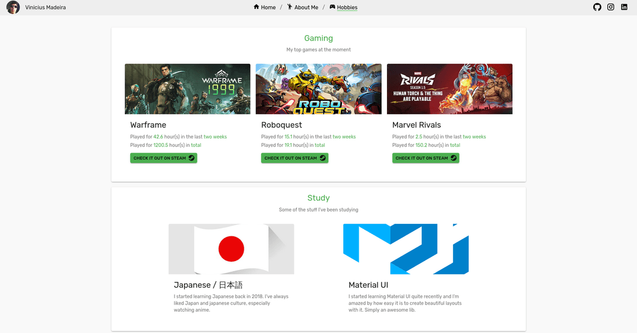Viewport: 637px width, 333px height.
Task: Click the Gaming section heading
Action: tap(318, 38)
